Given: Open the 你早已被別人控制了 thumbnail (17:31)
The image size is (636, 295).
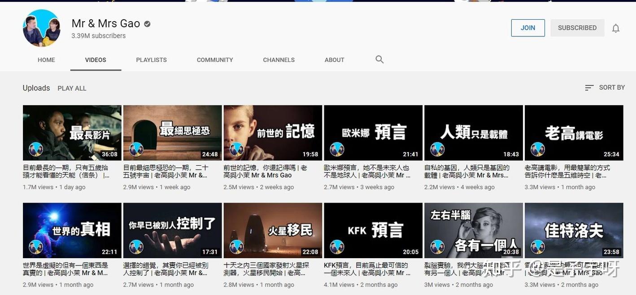Looking at the screenshot, I should (173, 230).
